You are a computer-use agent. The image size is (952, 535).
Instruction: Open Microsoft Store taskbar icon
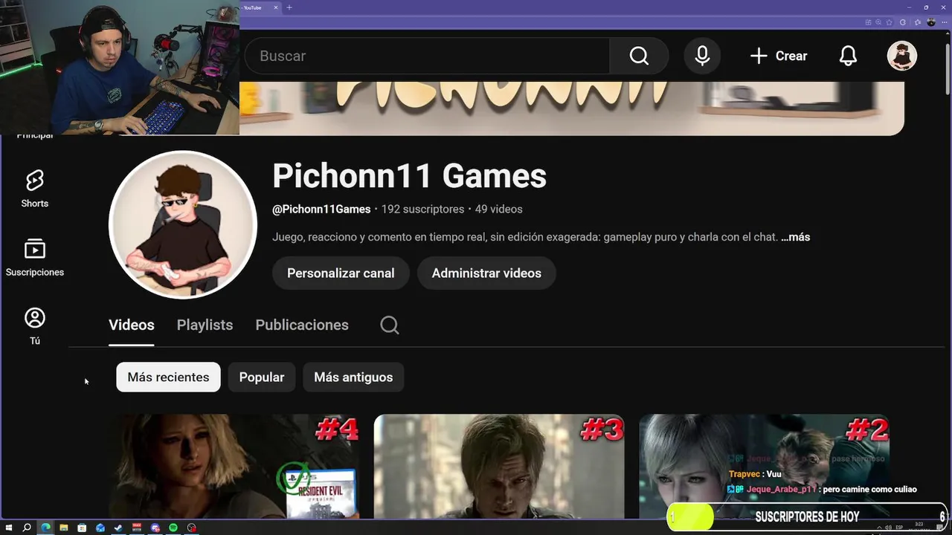tap(82, 528)
